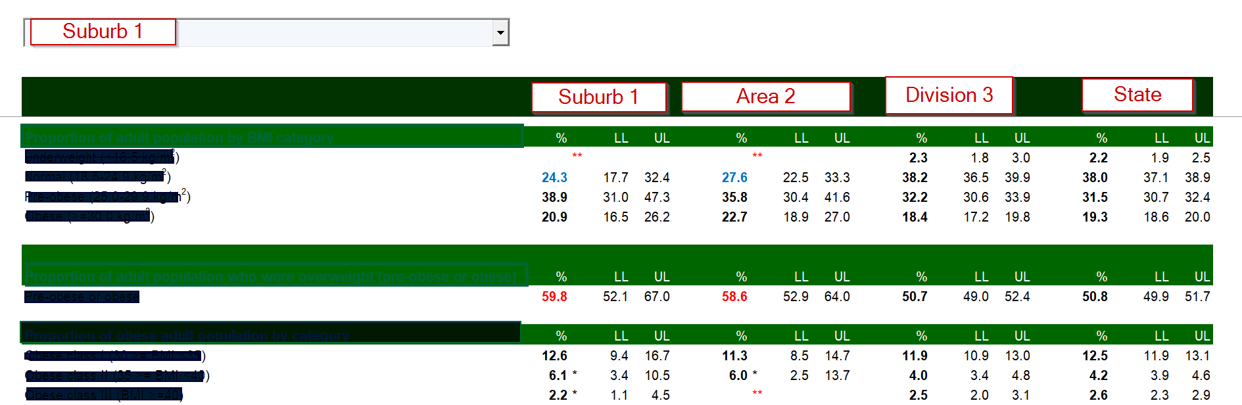The image size is (1242, 405).
Task: Select the 'Pre-obese or obese' row label
Action: tap(82, 297)
